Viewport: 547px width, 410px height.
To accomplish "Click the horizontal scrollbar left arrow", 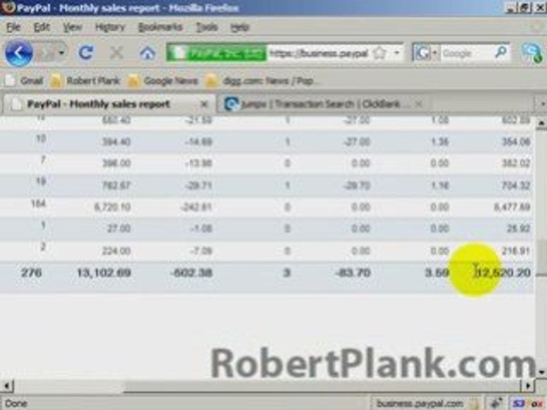I will [x=7, y=386].
